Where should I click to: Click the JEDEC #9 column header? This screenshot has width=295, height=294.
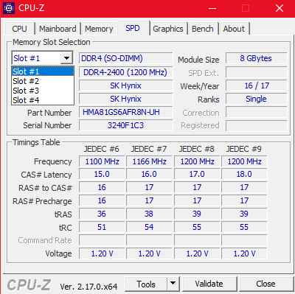tap(244, 149)
